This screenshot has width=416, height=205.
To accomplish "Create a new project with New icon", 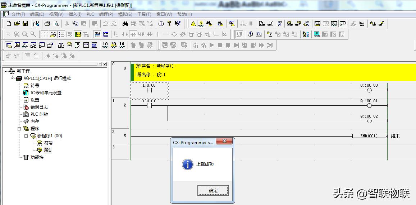I will point(9,24).
